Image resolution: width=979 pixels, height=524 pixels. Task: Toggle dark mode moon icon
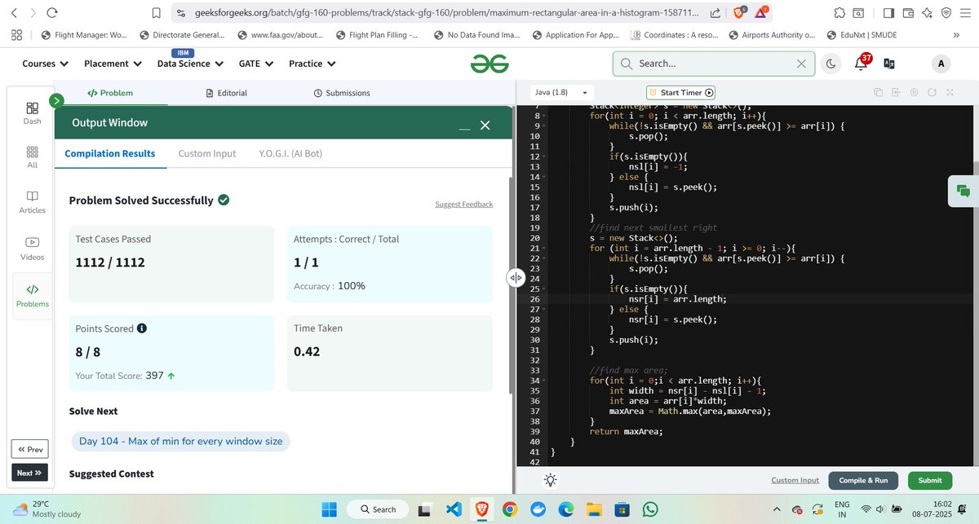point(831,64)
